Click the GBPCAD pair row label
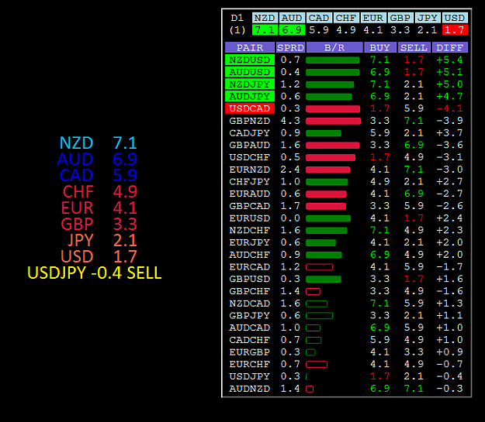The image size is (485, 422). point(250,206)
